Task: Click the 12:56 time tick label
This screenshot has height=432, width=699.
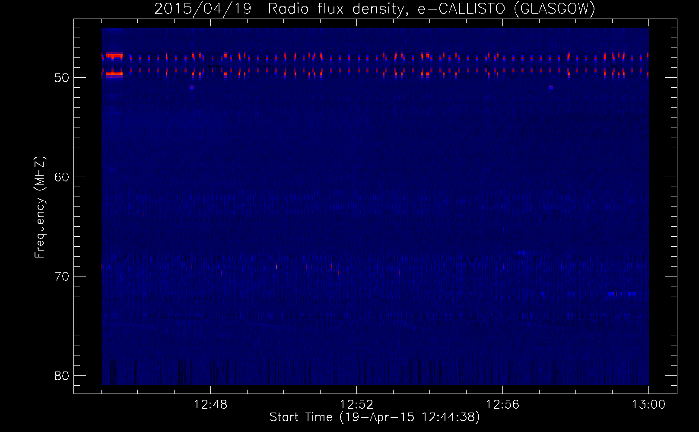Action: (x=502, y=405)
